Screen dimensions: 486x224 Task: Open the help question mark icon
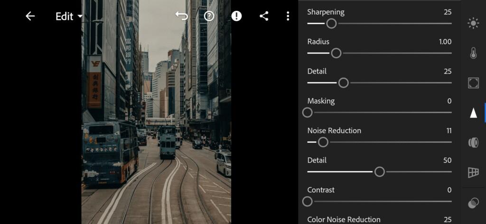pos(209,16)
